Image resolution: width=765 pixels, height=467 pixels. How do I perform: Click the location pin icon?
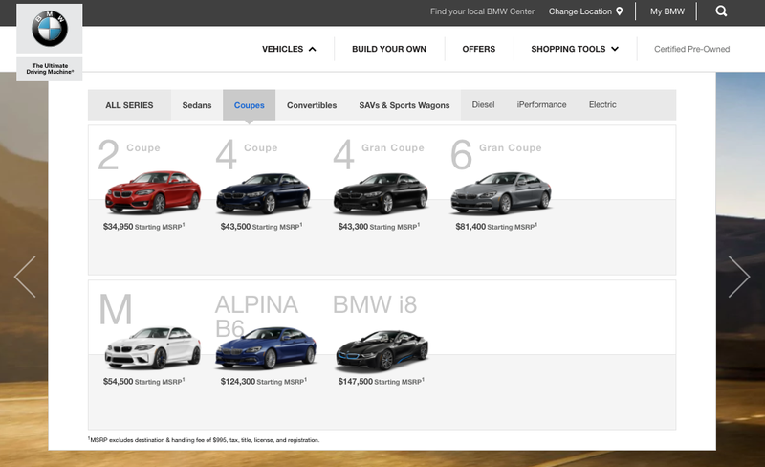click(619, 11)
